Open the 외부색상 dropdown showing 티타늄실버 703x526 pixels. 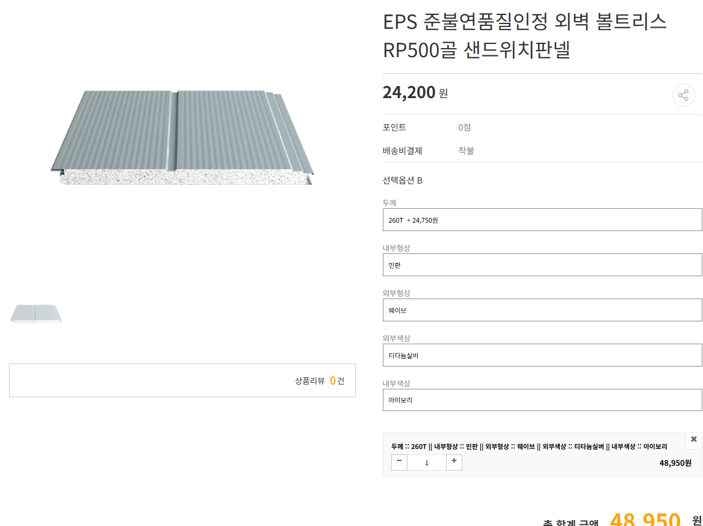click(x=542, y=355)
